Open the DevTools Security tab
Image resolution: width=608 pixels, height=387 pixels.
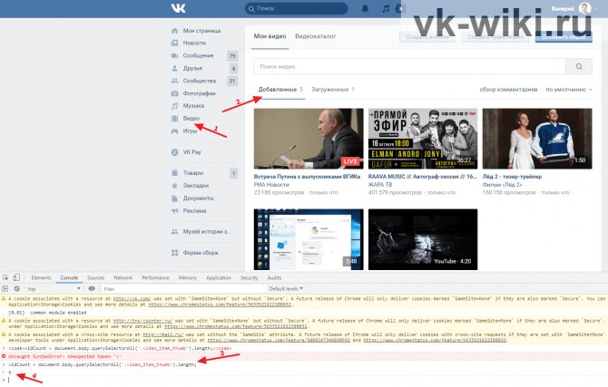click(x=249, y=277)
